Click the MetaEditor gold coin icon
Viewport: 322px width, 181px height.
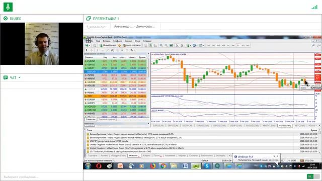coord(119,46)
